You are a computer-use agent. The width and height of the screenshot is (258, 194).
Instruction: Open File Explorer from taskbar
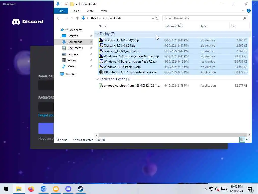[x=19, y=189]
